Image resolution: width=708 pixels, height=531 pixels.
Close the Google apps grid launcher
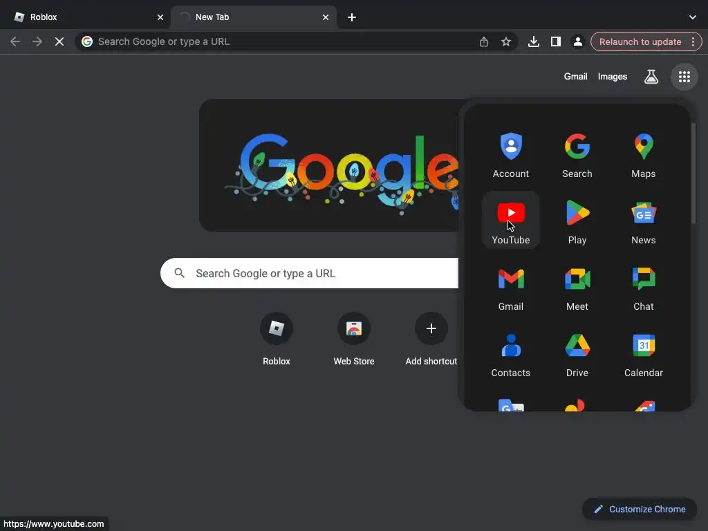pyautogui.click(x=684, y=77)
